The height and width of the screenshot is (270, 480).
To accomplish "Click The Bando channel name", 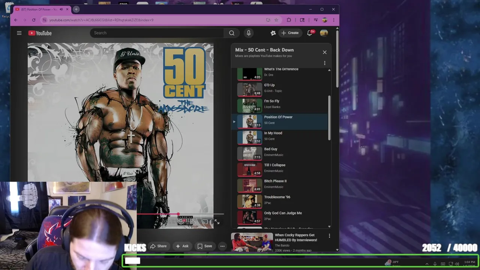I will (282, 245).
